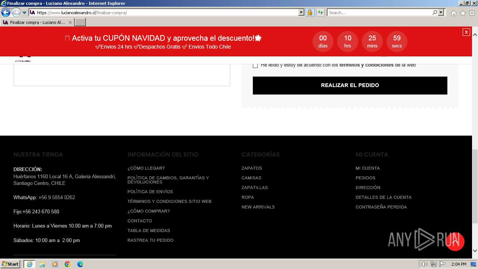The width and height of the screenshot is (478, 269).
Task: Click the page scrollbar up arrow
Action: point(475,34)
